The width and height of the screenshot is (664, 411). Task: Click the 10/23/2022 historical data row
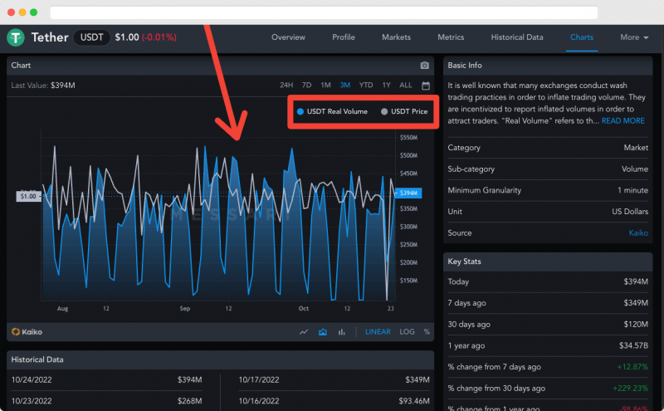[106, 401]
